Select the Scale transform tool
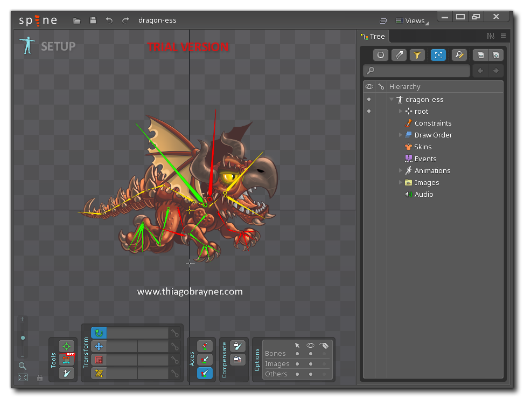The image size is (524, 399). point(99,360)
